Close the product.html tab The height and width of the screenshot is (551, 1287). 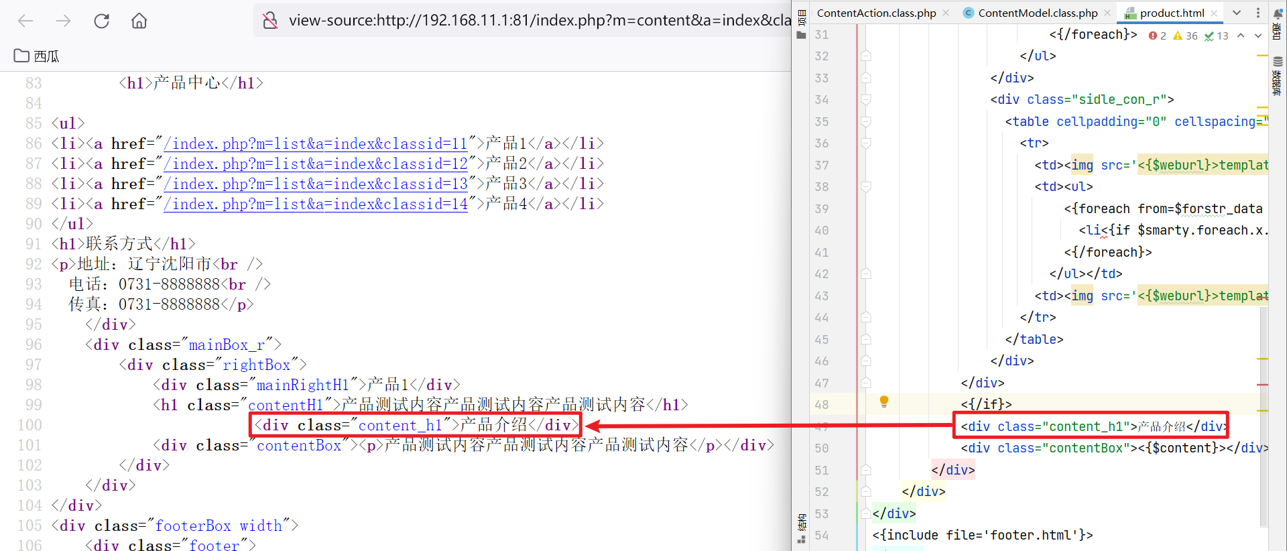coord(1214,13)
